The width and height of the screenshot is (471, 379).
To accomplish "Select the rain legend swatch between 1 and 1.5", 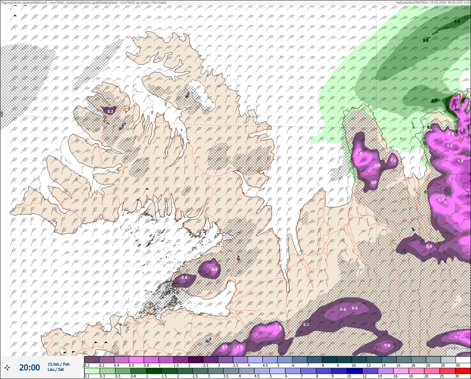I will 154,371.
